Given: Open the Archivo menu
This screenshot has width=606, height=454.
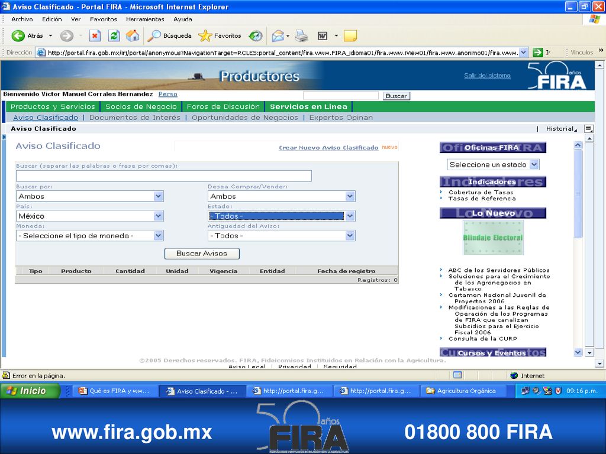Looking at the screenshot, I should tap(22, 19).
